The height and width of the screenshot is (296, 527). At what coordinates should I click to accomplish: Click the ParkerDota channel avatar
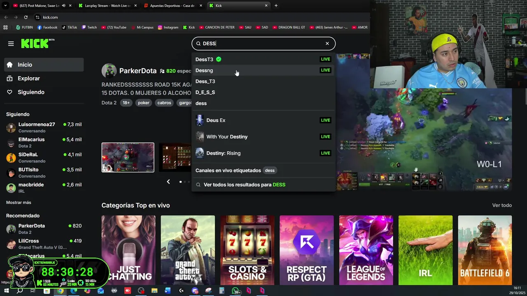click(109, 71)
